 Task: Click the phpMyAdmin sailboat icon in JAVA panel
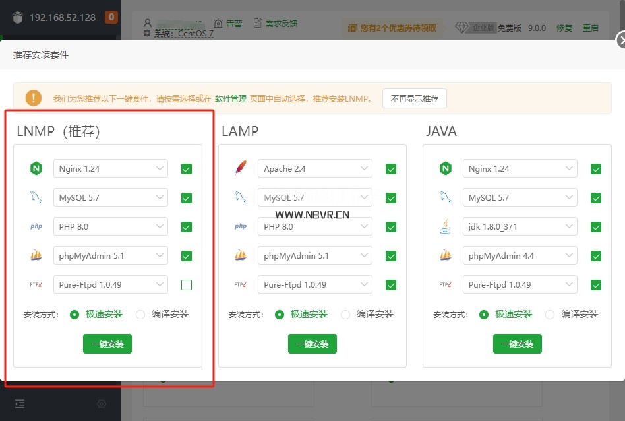click(446, 256)
